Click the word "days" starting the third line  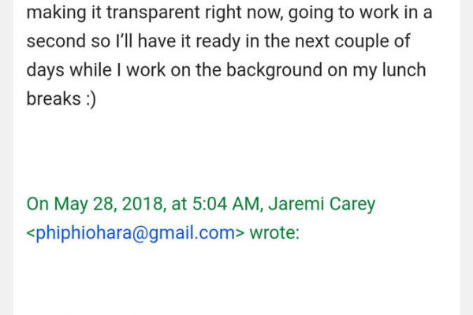point(45,71)
